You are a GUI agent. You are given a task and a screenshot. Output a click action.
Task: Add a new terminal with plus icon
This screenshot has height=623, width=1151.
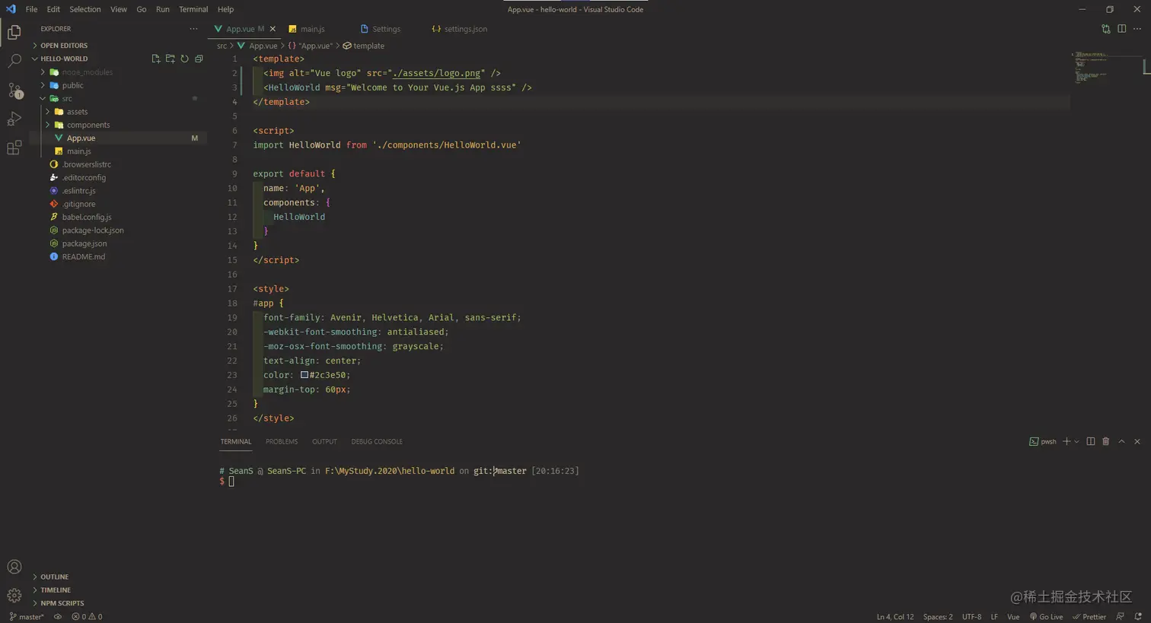pos(1067,441)
